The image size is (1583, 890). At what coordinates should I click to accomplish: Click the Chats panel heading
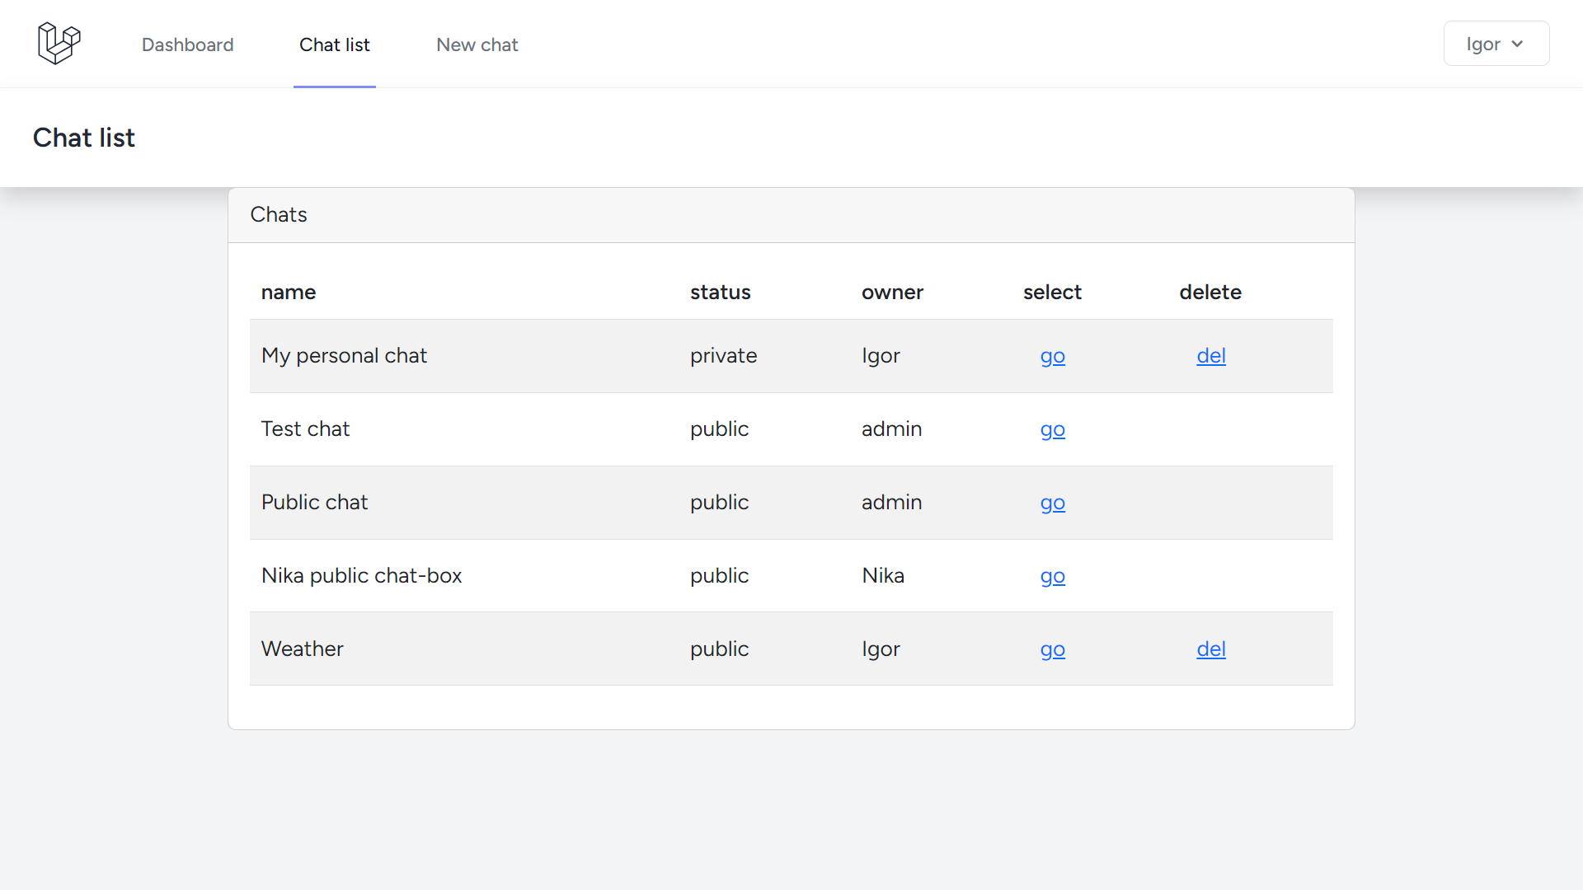[x=279, y=215]
